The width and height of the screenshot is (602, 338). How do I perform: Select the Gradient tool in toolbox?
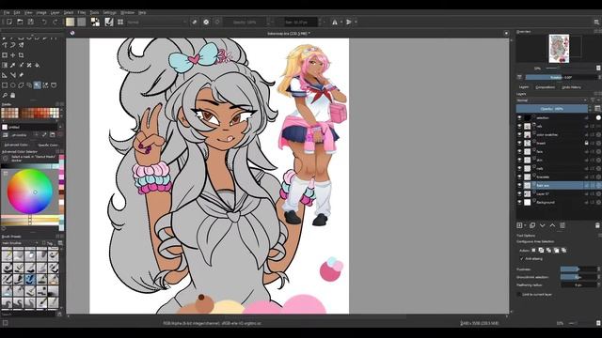(5, 65)
